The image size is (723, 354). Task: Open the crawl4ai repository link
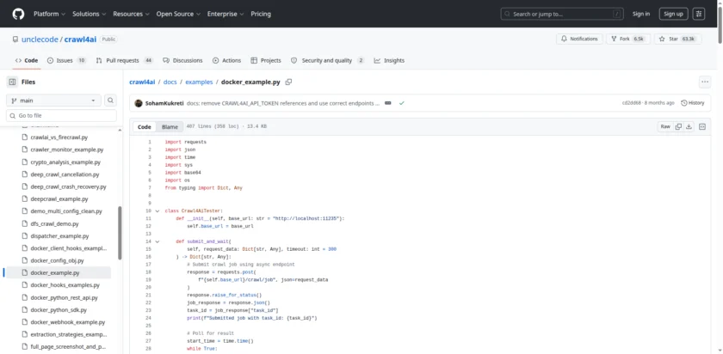tap(80, 40)
